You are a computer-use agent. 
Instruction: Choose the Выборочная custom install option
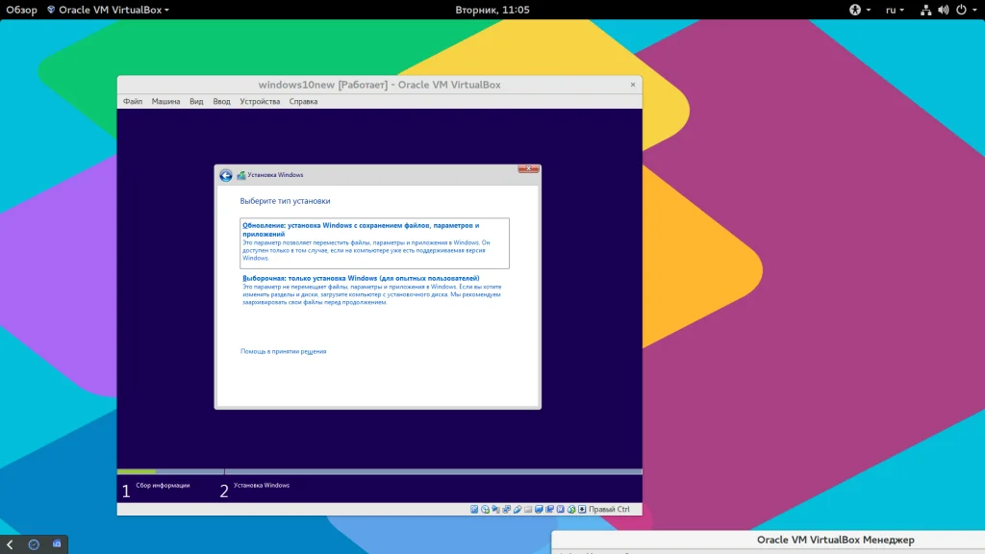click(x=361, y=278)
